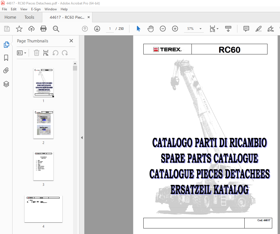This screenshot has width=280, height=234.
Task: Click 'CATALOGO PARTI DI RICAMBIO' heading
Action: (x=210, y=143)
